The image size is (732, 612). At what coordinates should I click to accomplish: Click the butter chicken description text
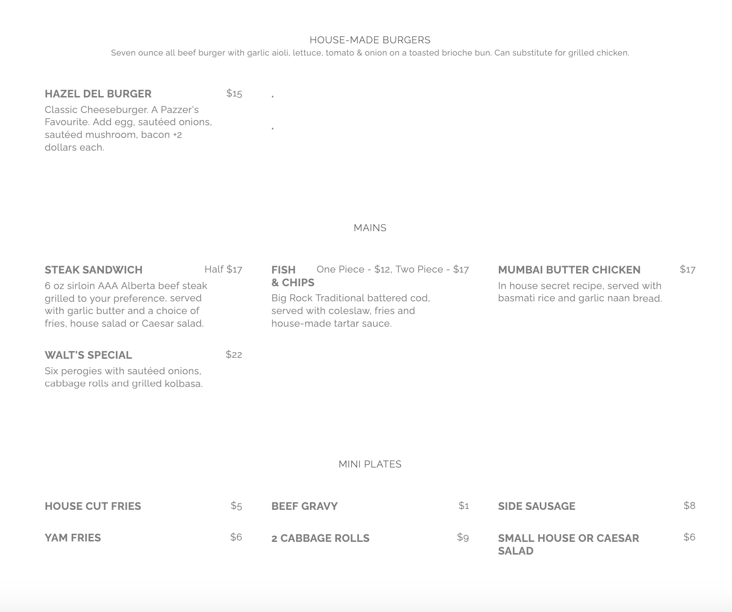580,292
